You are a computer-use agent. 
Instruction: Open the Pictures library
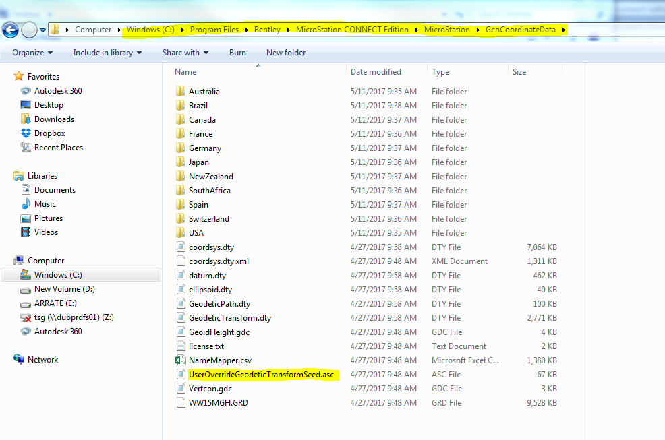[42, 218]
